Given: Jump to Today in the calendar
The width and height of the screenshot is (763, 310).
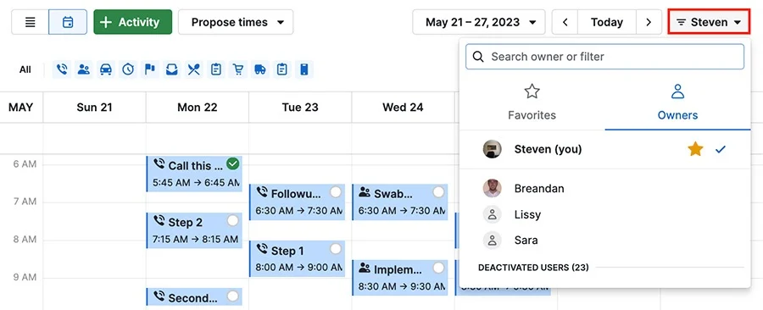Looking at the screenshot, I should click(x=607, y=22).
